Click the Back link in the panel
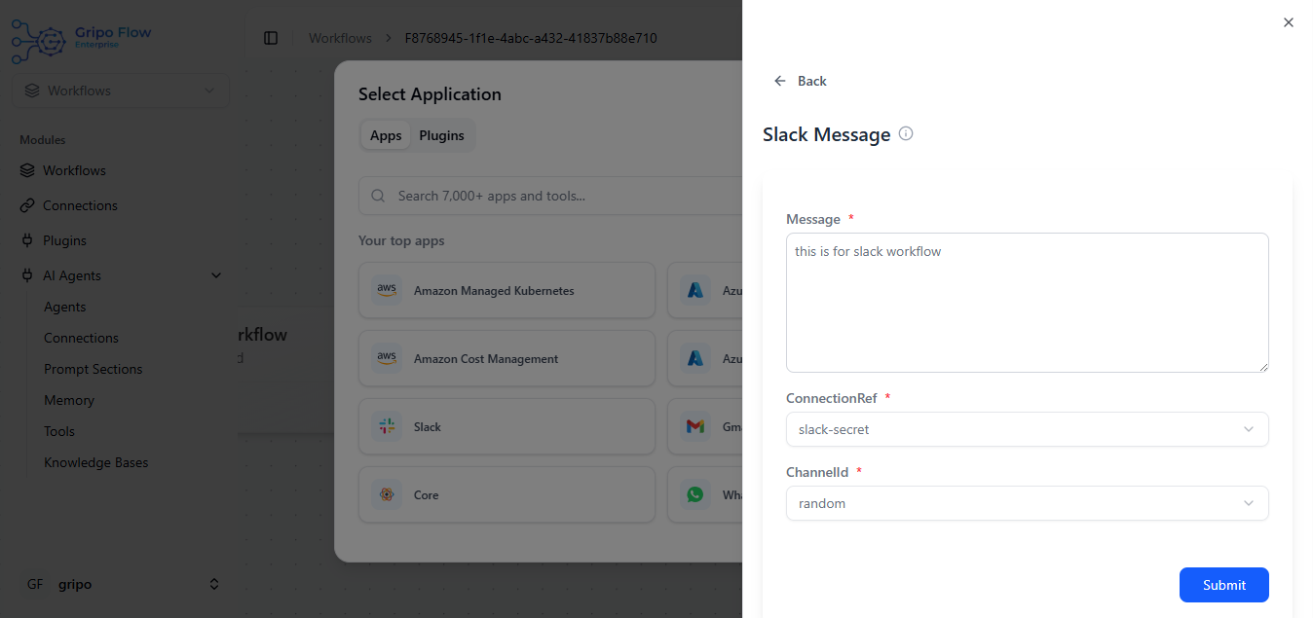Screen dimensions: 1313x618 coord(801,81)
